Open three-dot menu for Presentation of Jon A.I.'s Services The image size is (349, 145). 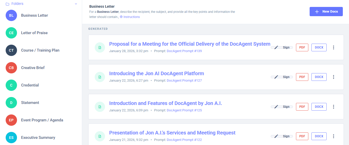(334, 136)
